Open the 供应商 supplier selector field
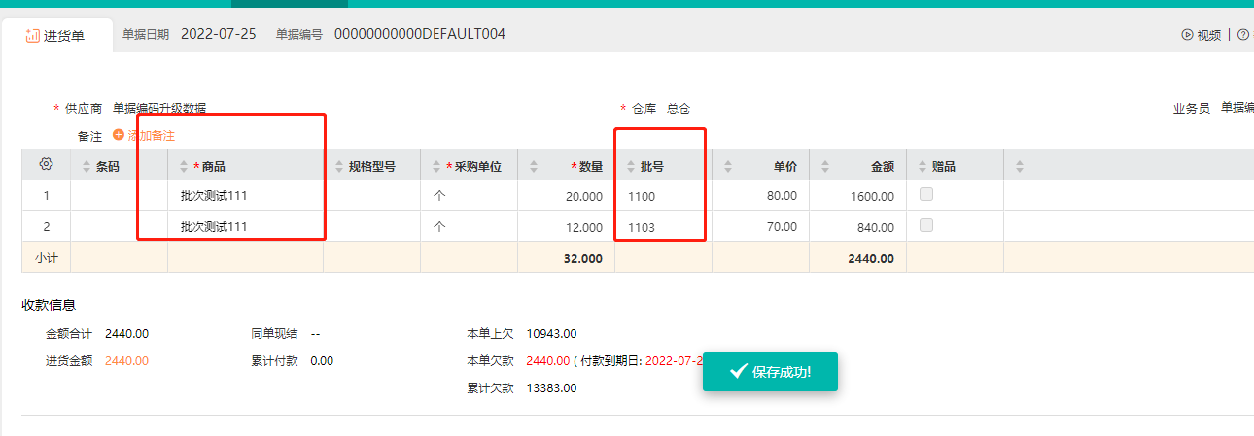 159,109
